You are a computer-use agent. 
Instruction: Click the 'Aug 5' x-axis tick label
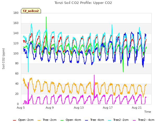click(x=21, y=108)
